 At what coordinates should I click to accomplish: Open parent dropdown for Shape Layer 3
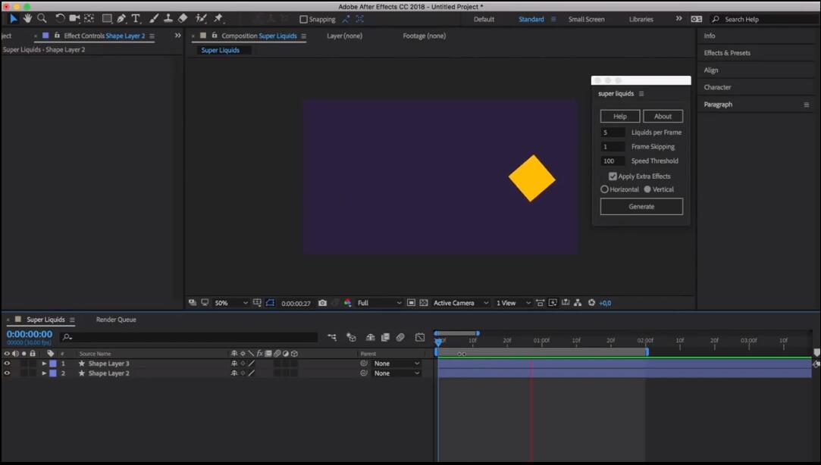[397, 363]
